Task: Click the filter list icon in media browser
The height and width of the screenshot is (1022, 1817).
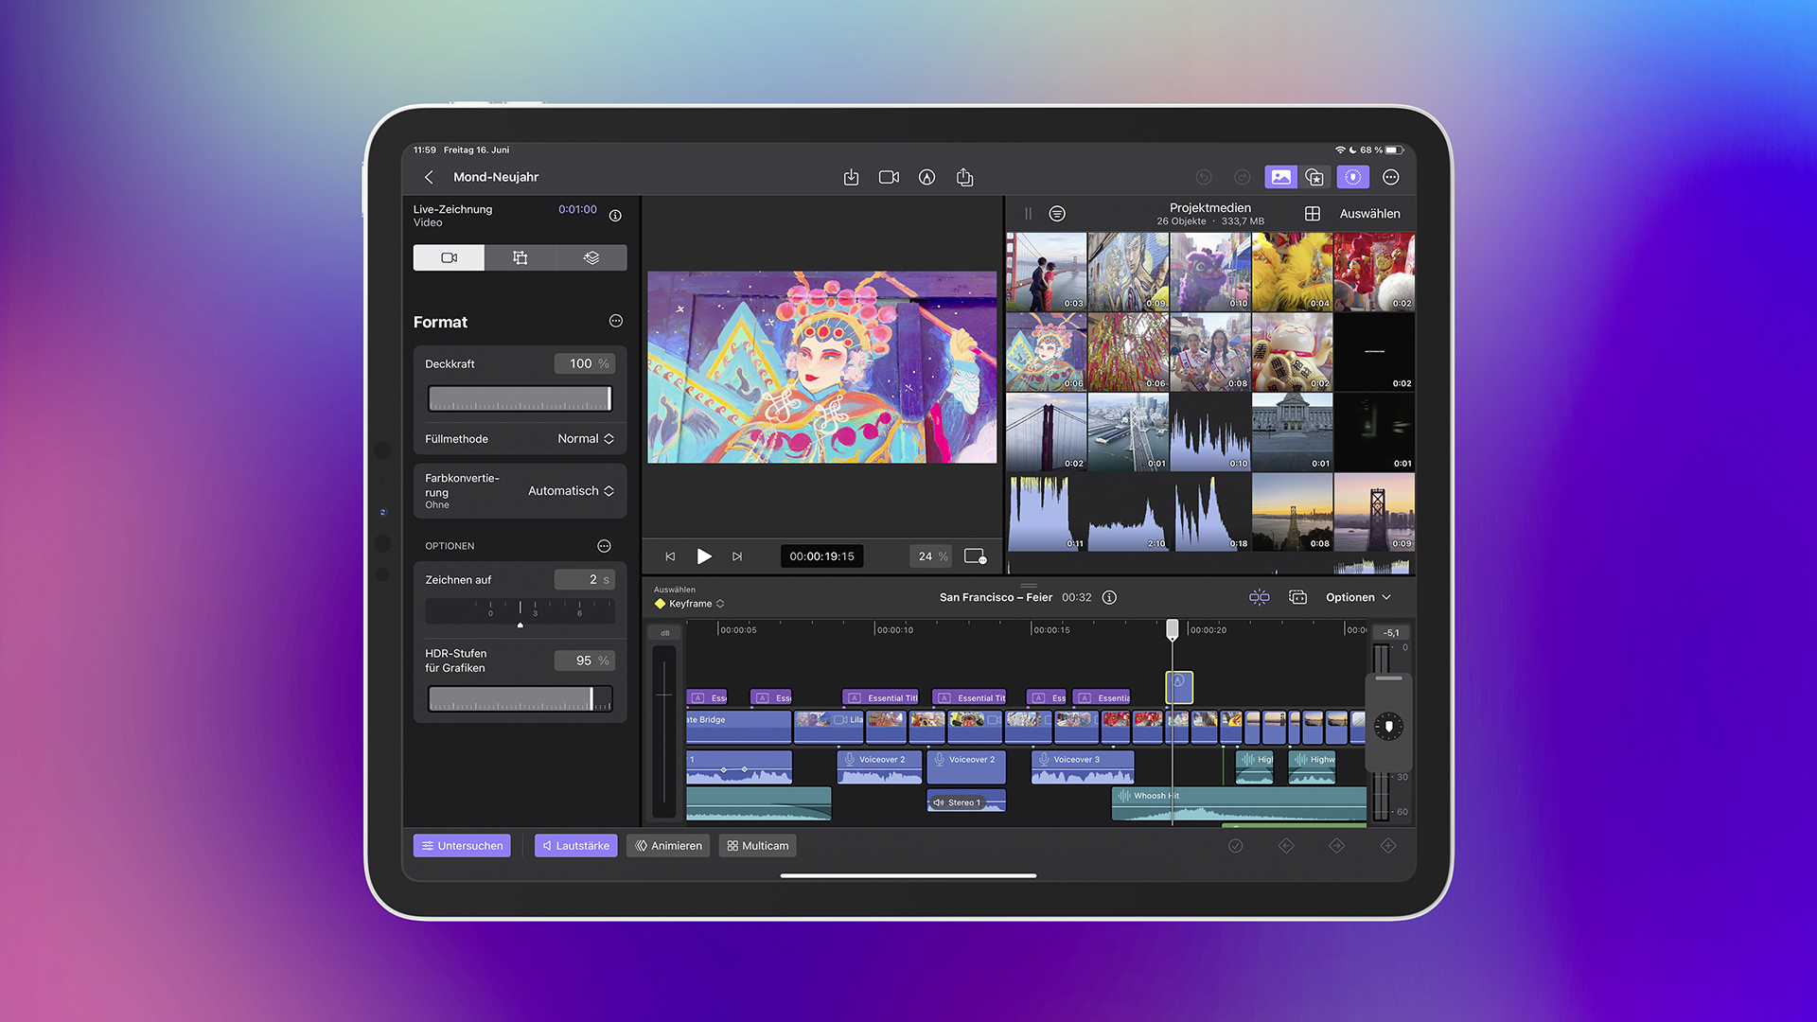Action: click(1057, 214)
